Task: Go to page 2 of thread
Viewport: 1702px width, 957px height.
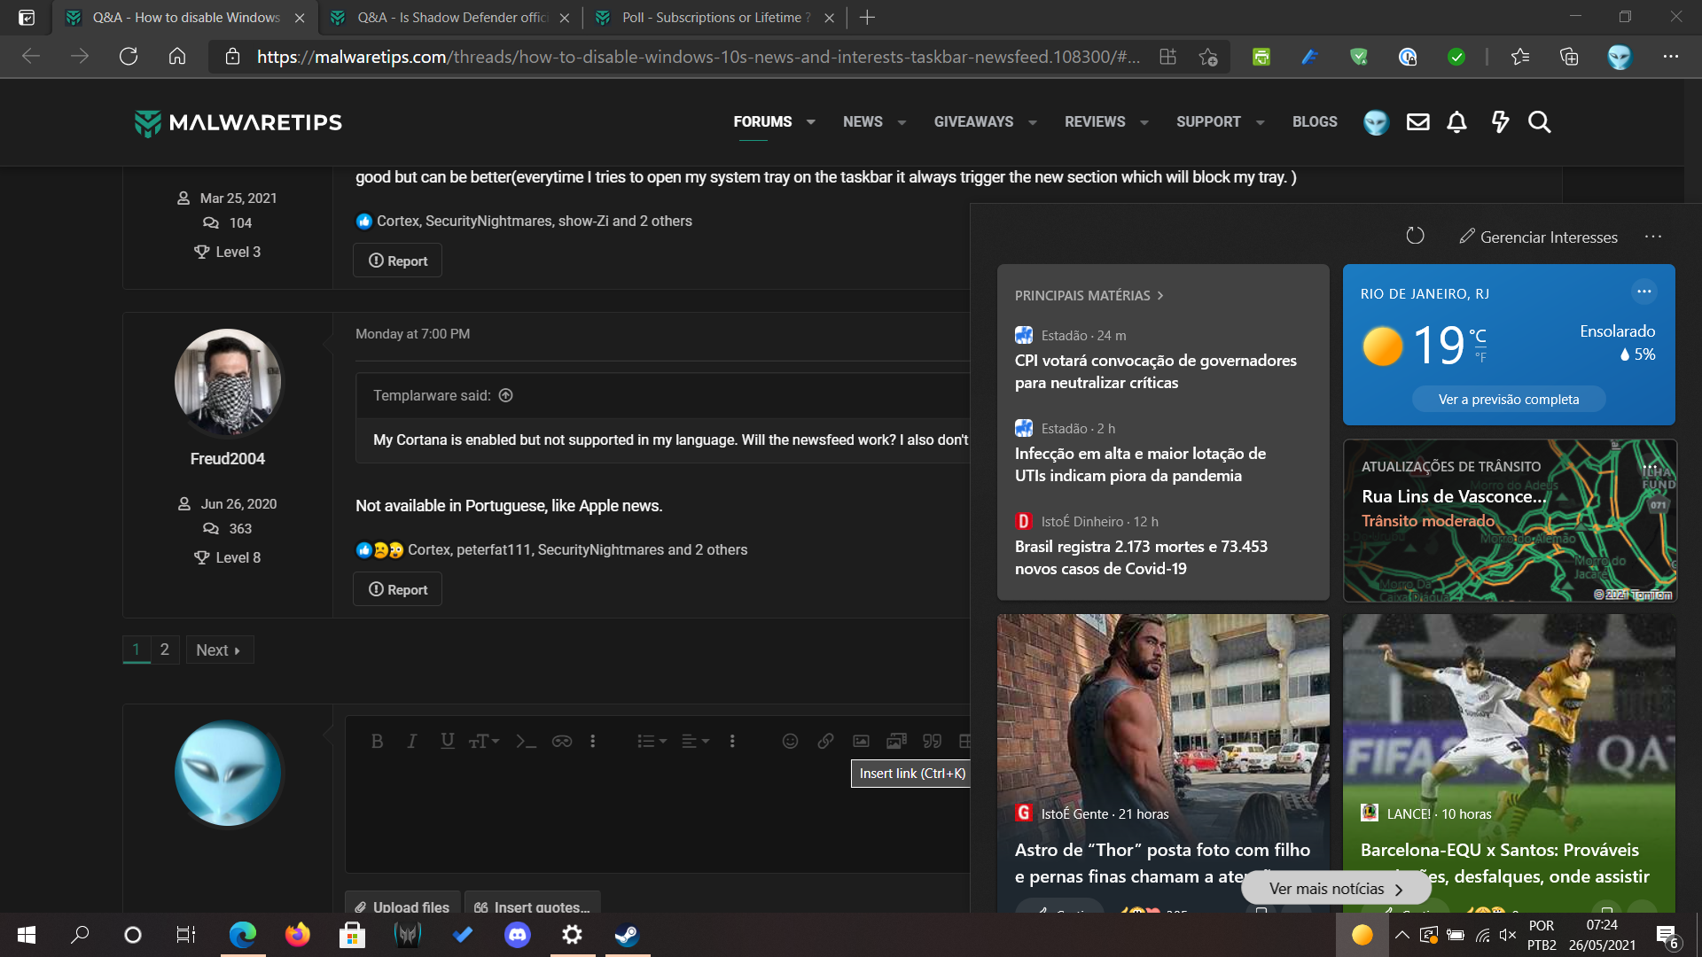Action: [164, 650]
